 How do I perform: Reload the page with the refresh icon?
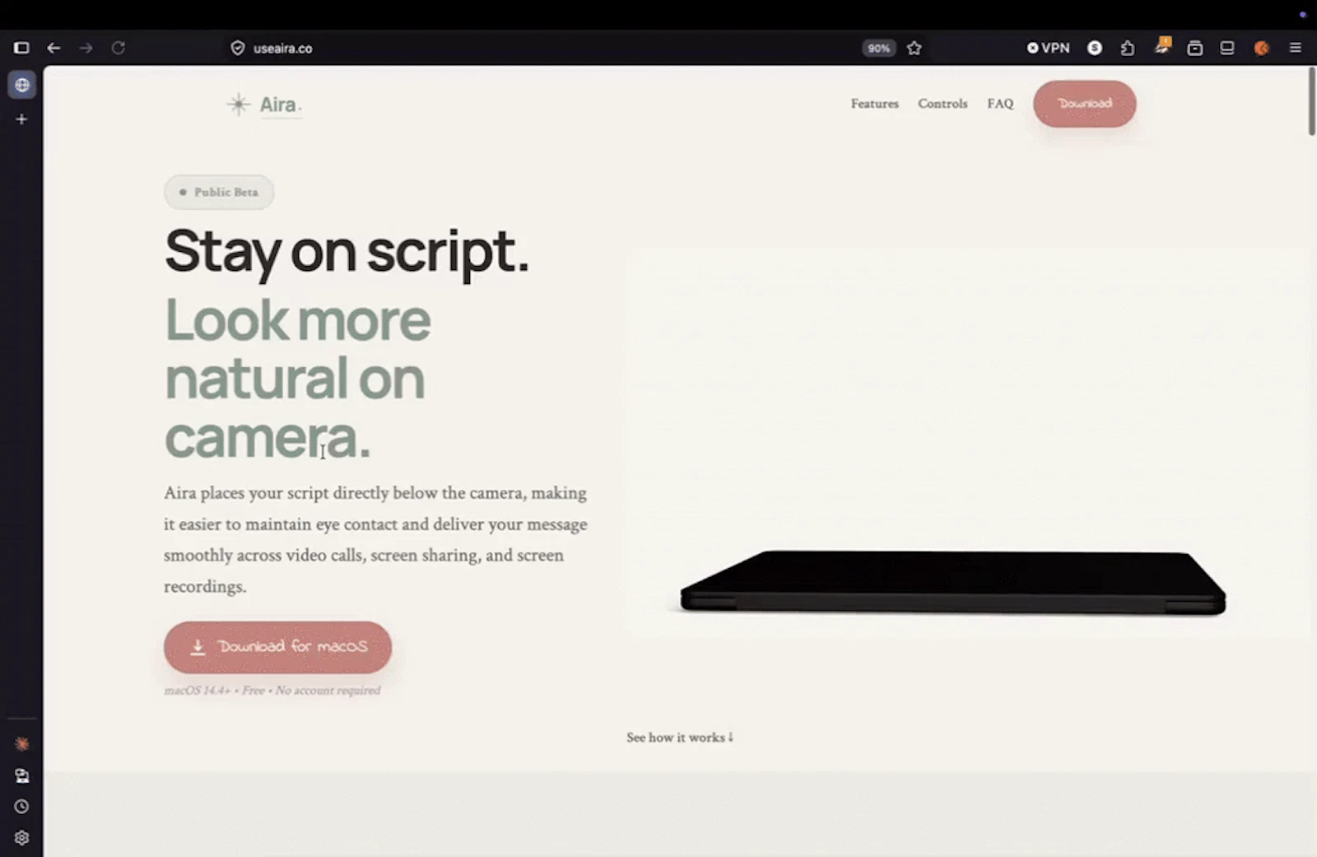119,48
